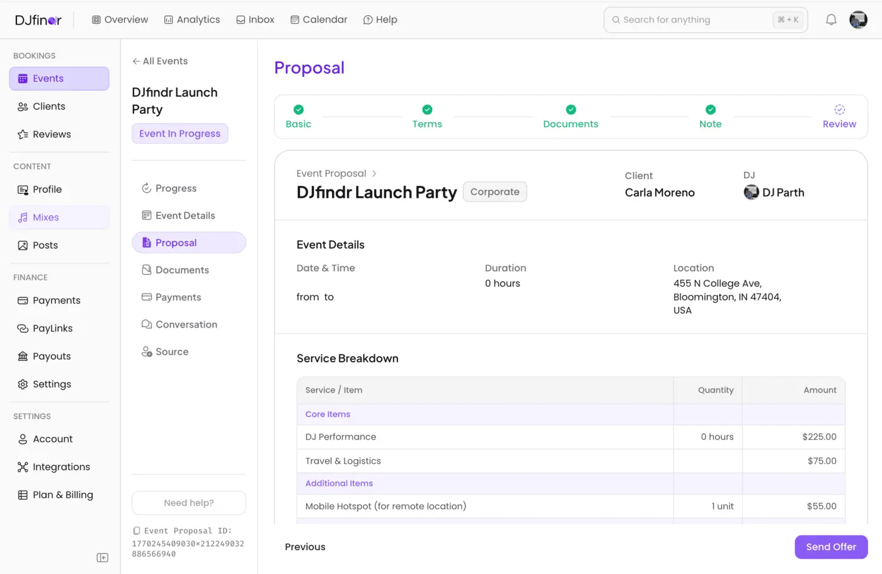
Task: Click the $55.00 amount
Action: [x=822, y=506]
